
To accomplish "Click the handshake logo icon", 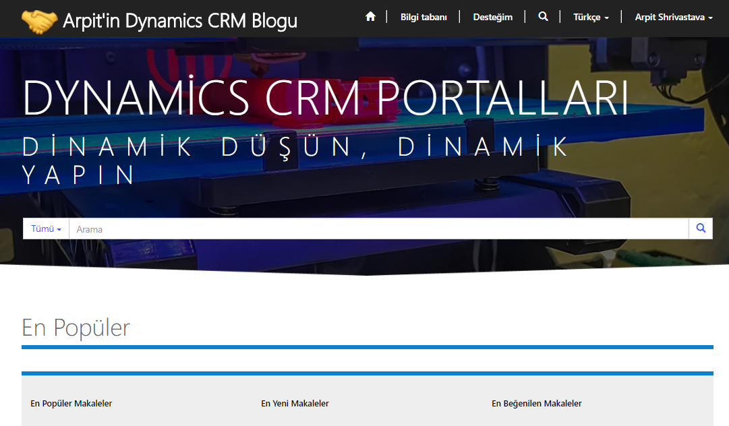I will coord(40,21).
